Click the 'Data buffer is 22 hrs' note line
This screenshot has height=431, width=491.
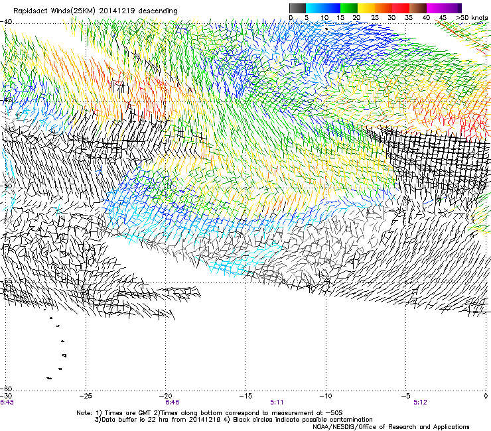click(234, 420)
